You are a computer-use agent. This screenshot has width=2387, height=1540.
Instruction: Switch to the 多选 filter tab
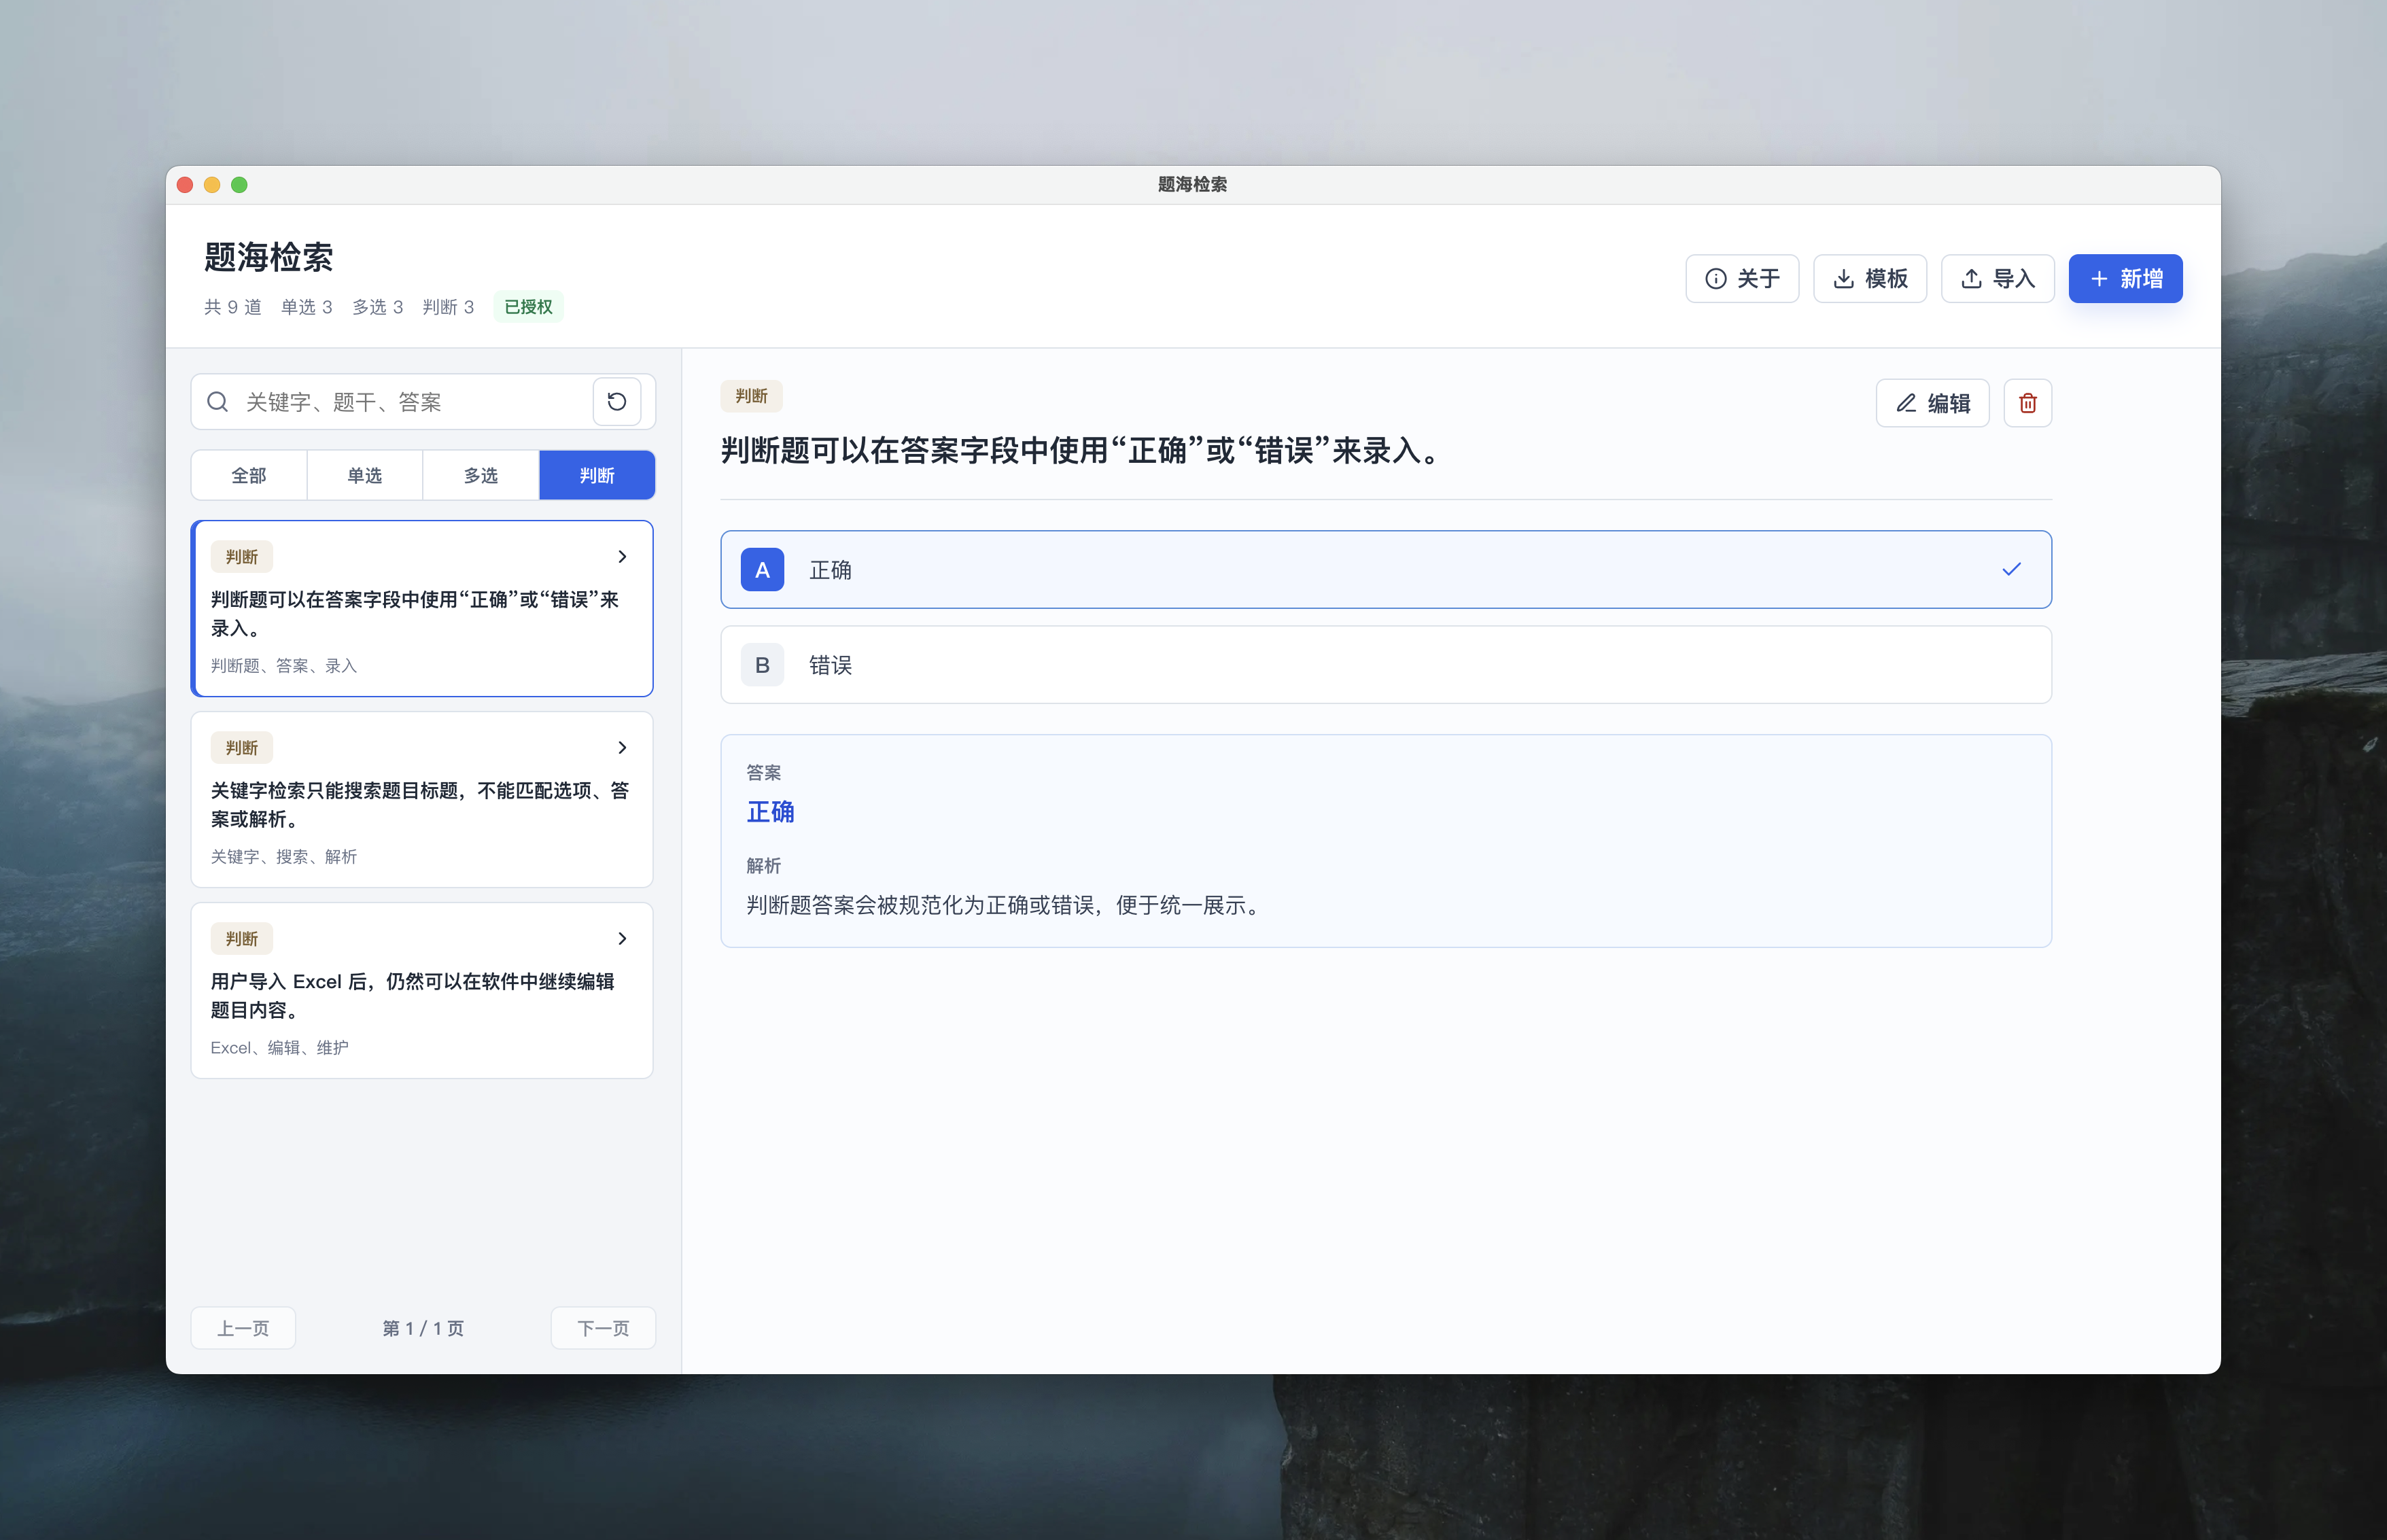tap(481, 475)
